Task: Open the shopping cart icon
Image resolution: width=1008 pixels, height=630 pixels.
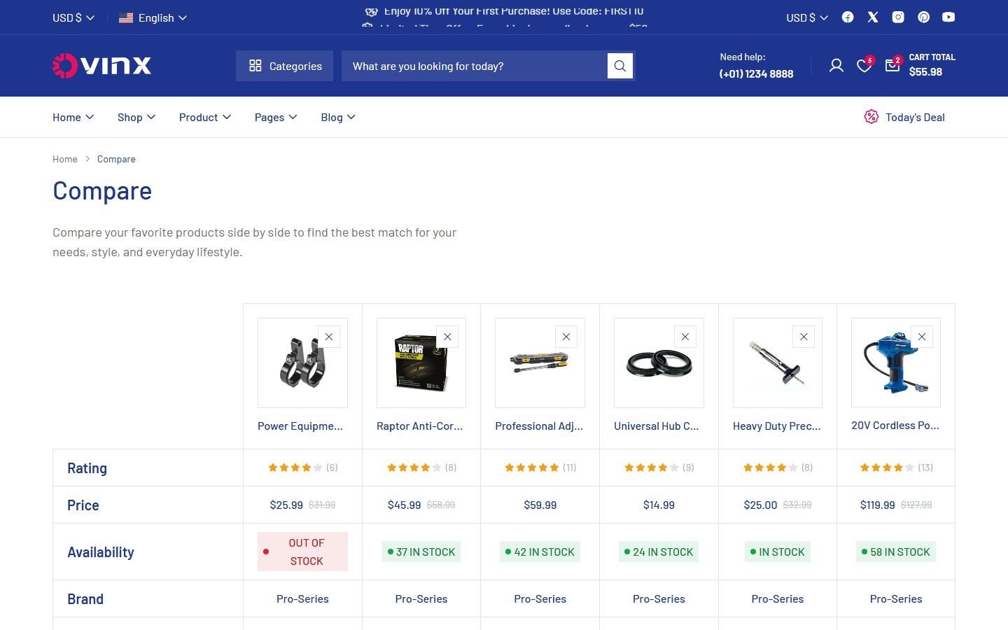Action: tap(892, 66)
